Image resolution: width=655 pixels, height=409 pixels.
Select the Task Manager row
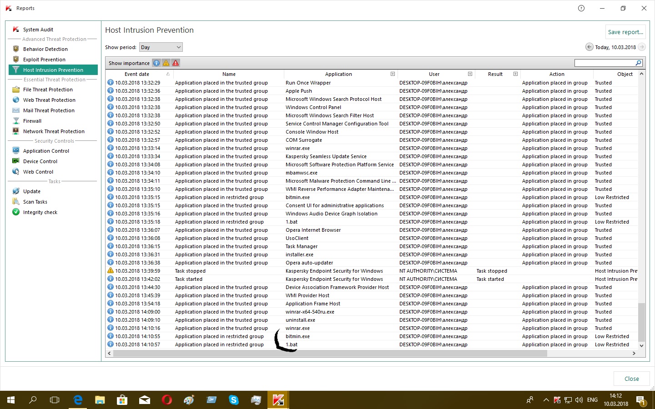tap(372, 246)
